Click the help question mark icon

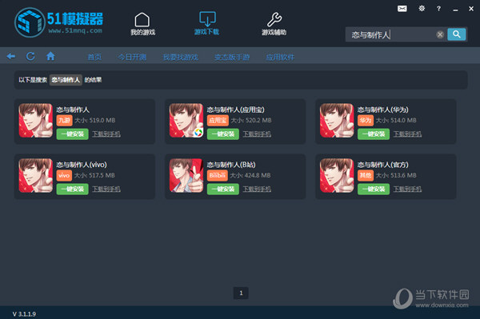[438, 9]
